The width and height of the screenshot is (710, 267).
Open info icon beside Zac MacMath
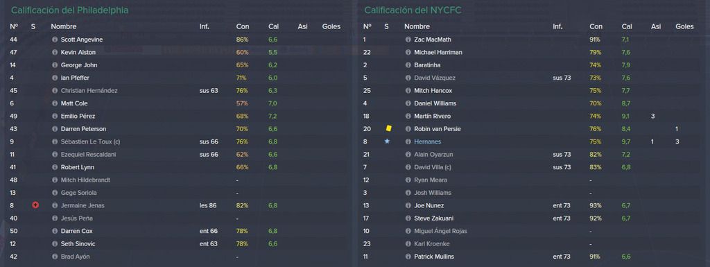click(408, 40)
